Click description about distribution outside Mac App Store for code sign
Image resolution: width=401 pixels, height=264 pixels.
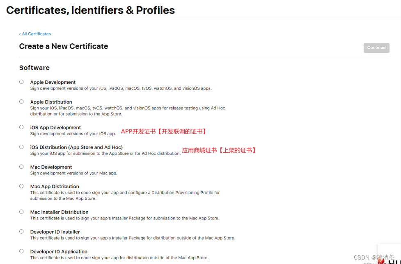pos(119,257)
